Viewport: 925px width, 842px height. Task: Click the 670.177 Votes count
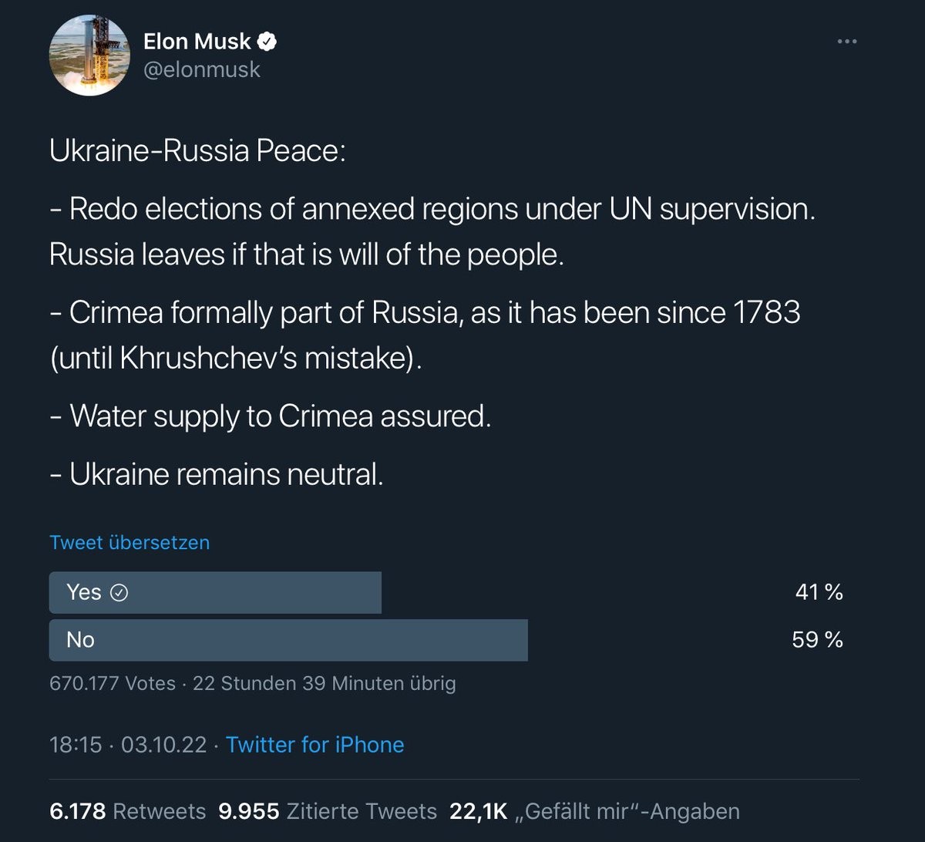click(x=113, y=683)
